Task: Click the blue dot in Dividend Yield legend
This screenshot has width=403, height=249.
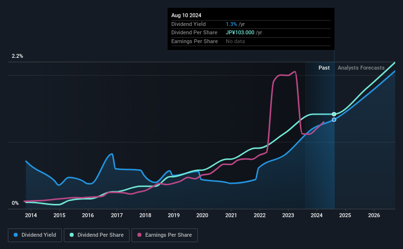Action: pos(16,235)
